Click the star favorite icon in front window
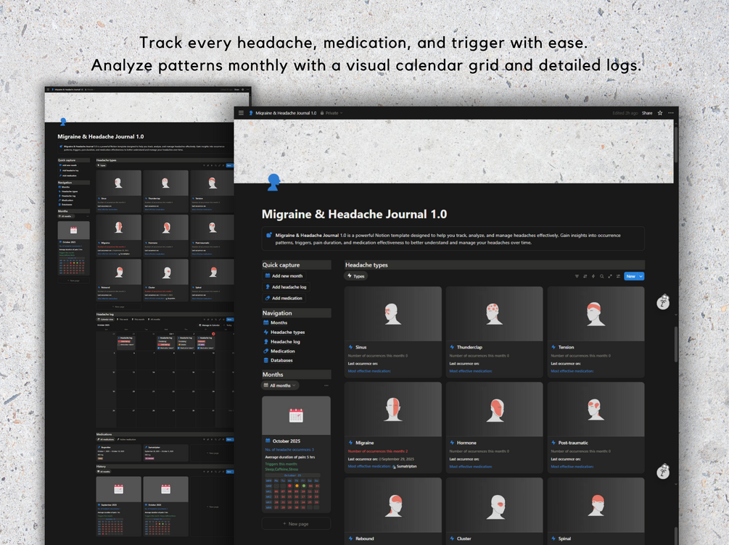 click(659, 113)
